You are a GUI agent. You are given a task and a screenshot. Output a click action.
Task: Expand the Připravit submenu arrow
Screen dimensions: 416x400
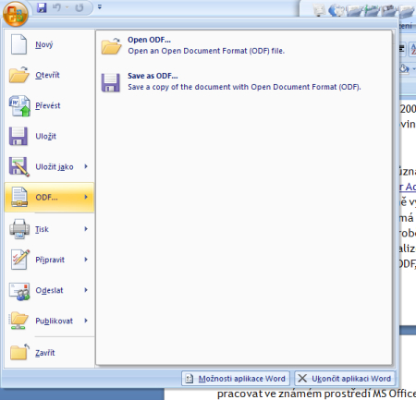(86, 260)
